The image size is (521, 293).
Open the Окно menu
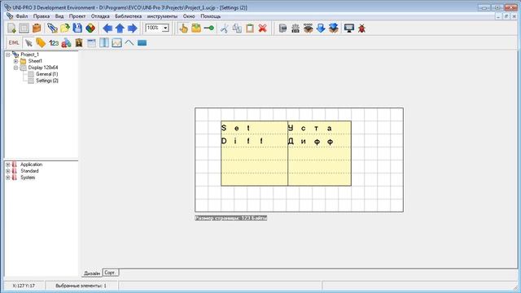point(189,16)
